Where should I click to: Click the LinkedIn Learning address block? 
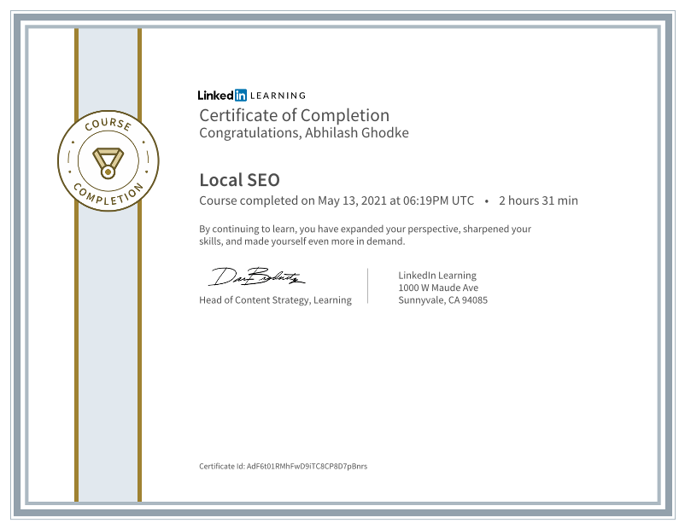(x=442, y=288)
